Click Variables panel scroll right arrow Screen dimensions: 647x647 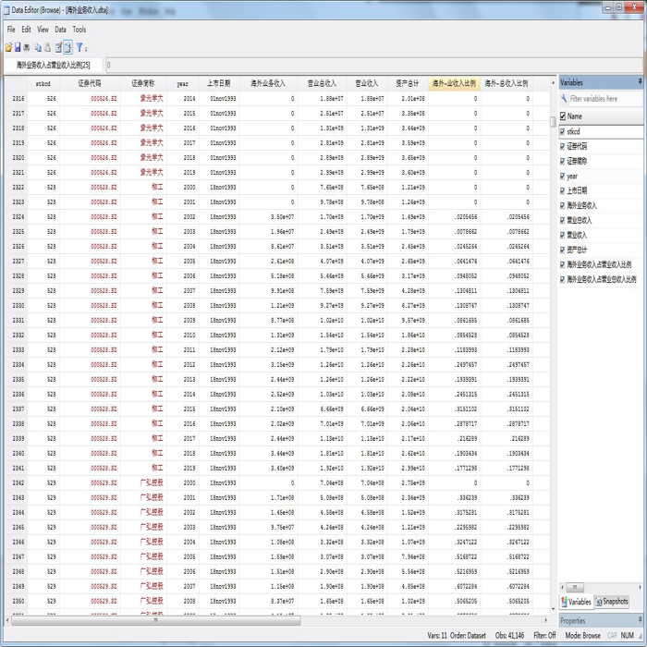pos(640,587)
